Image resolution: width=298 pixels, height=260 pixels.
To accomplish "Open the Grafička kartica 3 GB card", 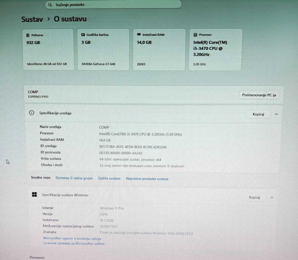I will point(103,50).
